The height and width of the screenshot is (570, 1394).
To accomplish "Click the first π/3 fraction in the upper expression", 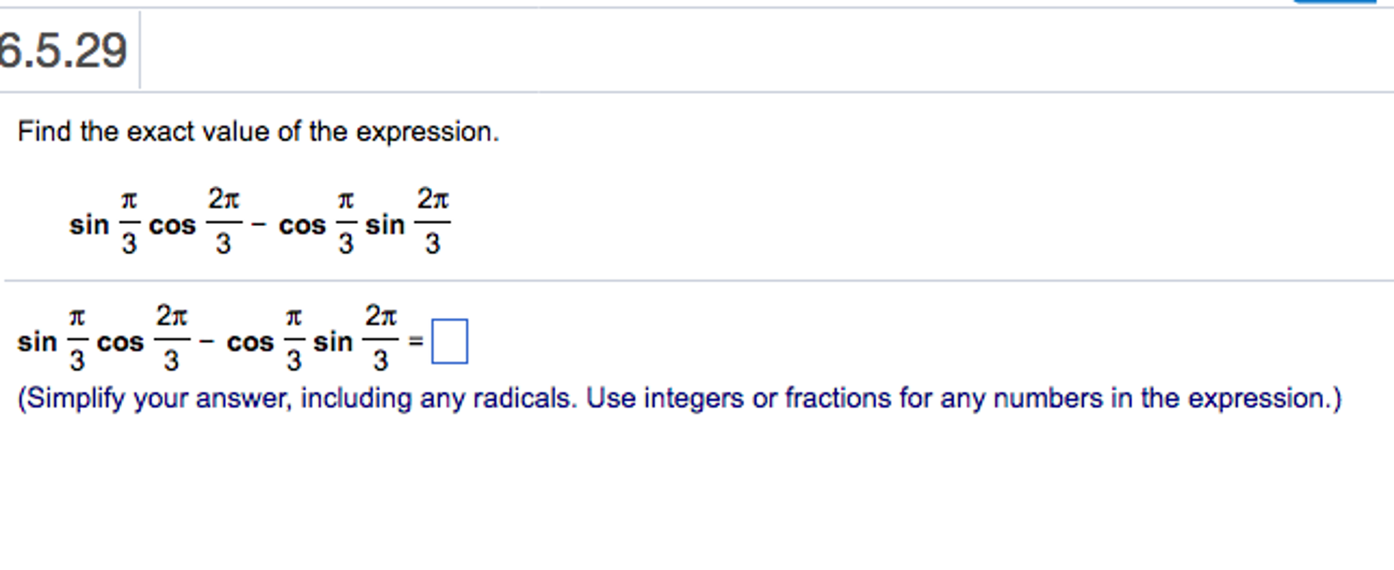I will click(129, 222).
